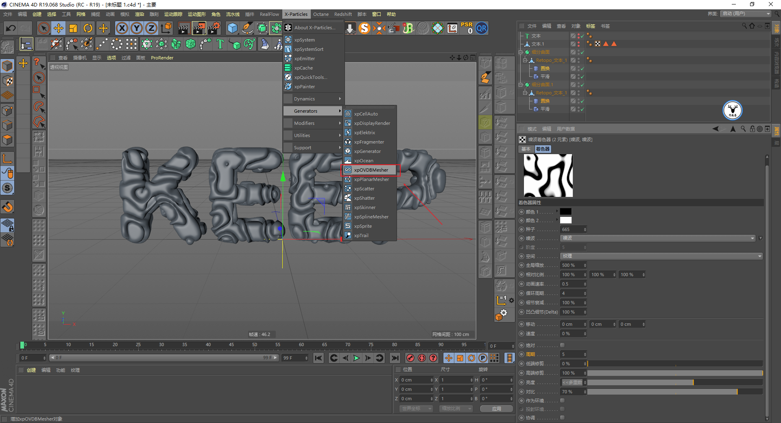Click the search magnifier in object manager
Screen dimensions: 781x423
744,26
